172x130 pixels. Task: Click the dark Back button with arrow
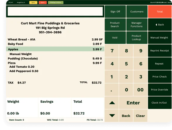point(160,25)
